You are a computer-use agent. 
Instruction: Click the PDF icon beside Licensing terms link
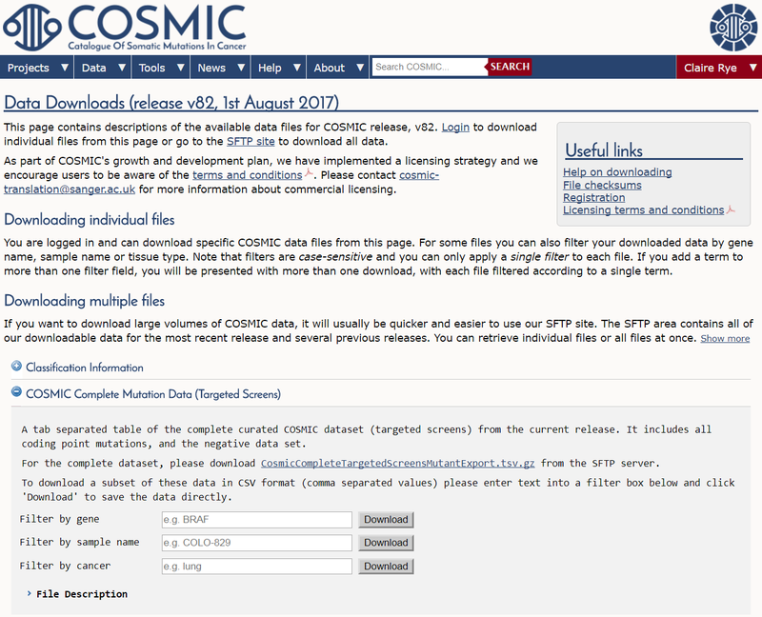click(731, 210)
